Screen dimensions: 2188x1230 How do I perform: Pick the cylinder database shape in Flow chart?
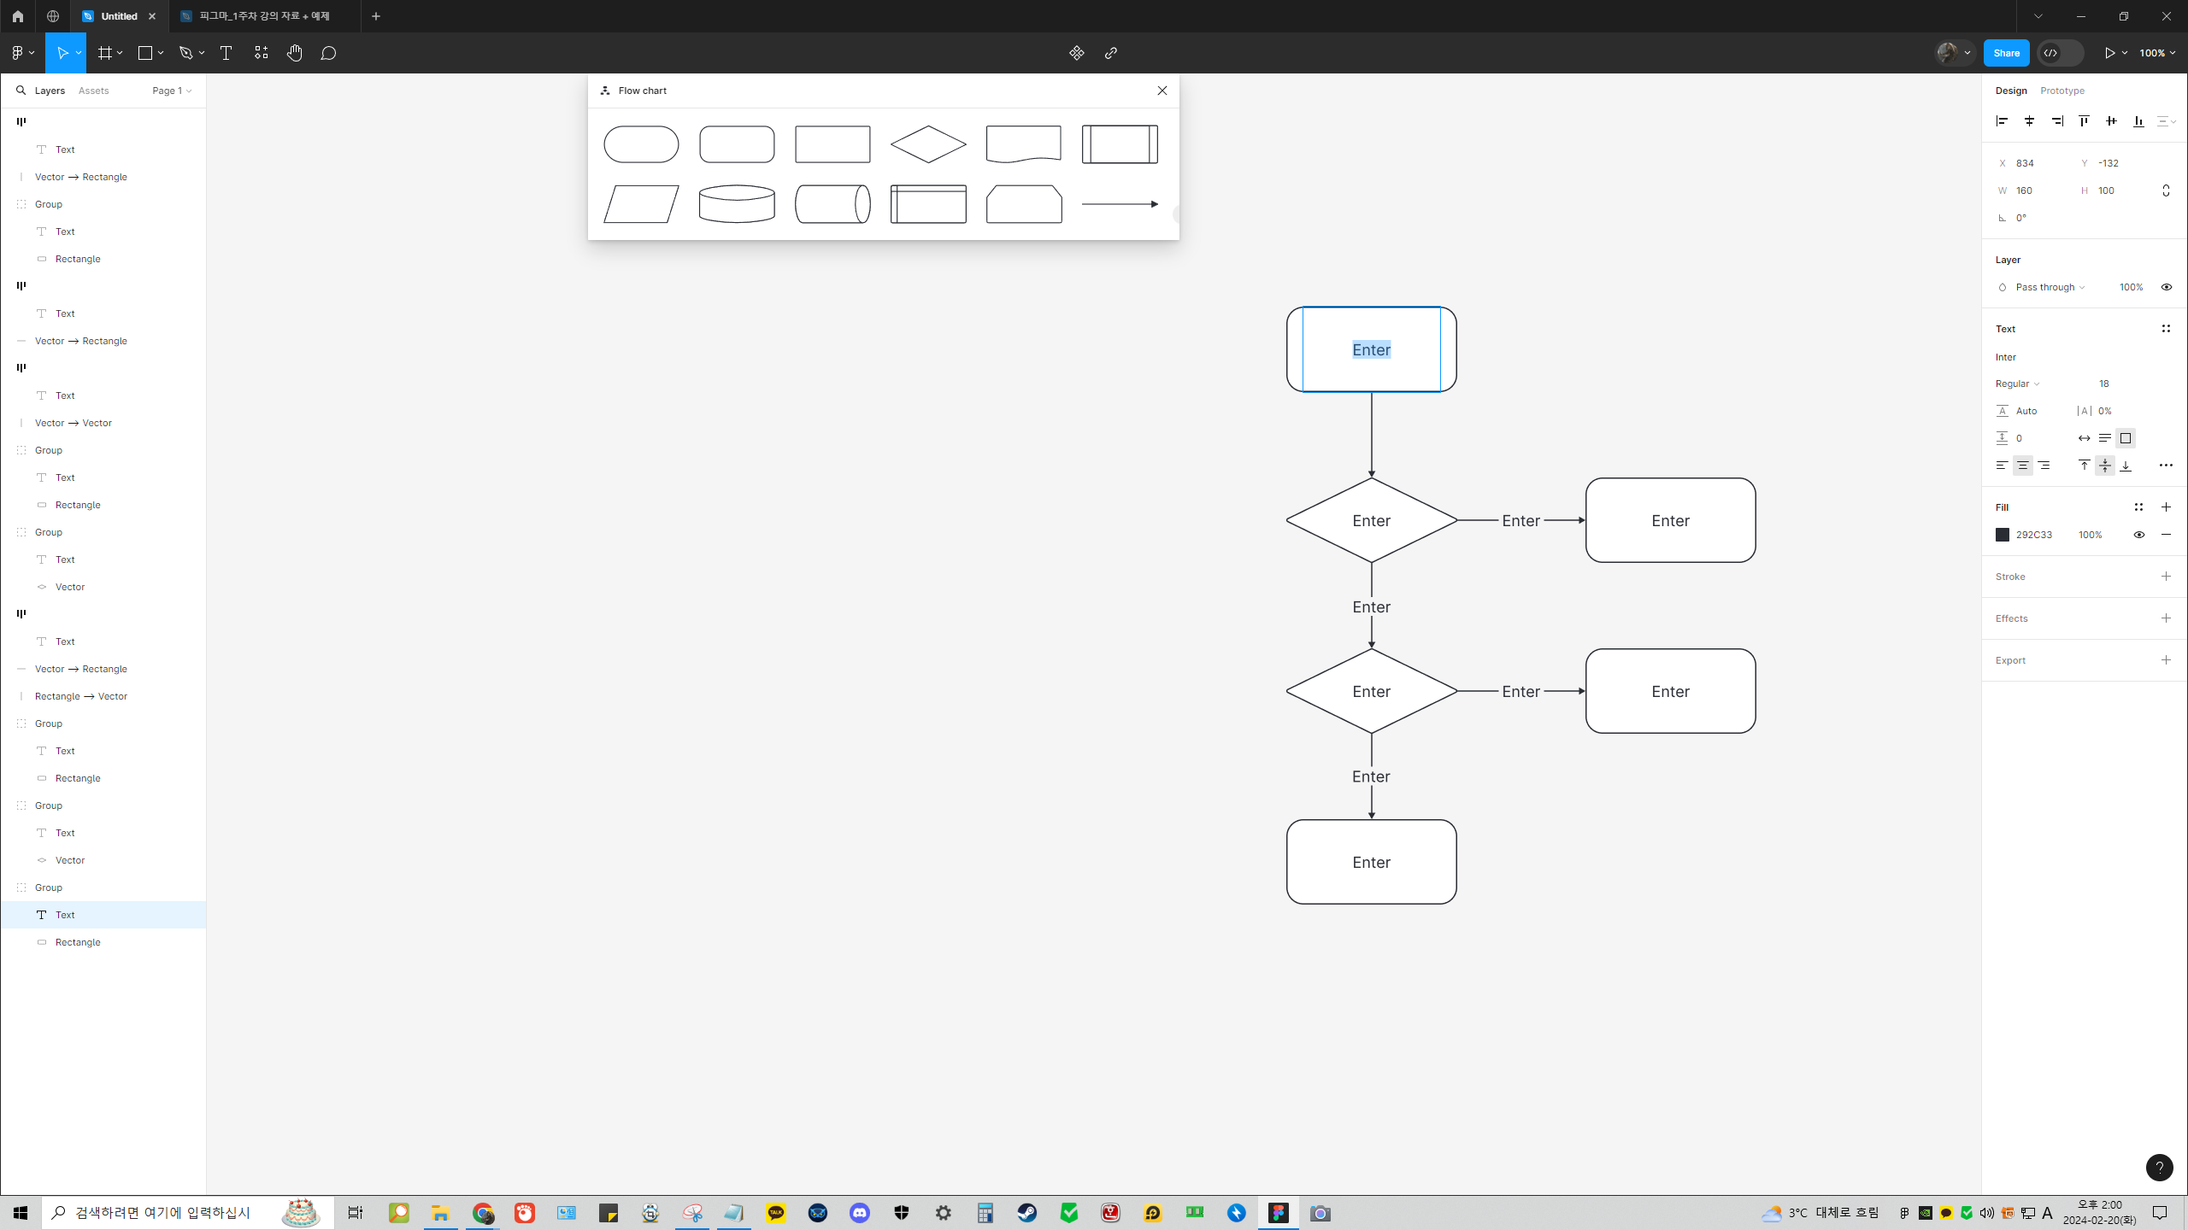pos(737,204)
